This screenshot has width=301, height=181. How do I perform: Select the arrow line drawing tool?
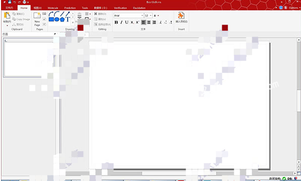tap(68, 14)
